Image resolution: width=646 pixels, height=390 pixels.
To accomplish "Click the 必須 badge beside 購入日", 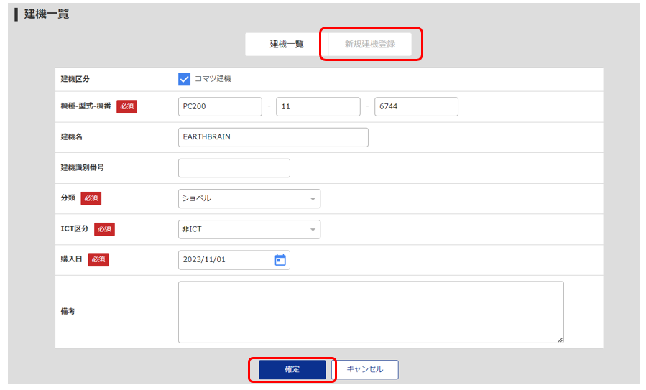I will point(98,259).
